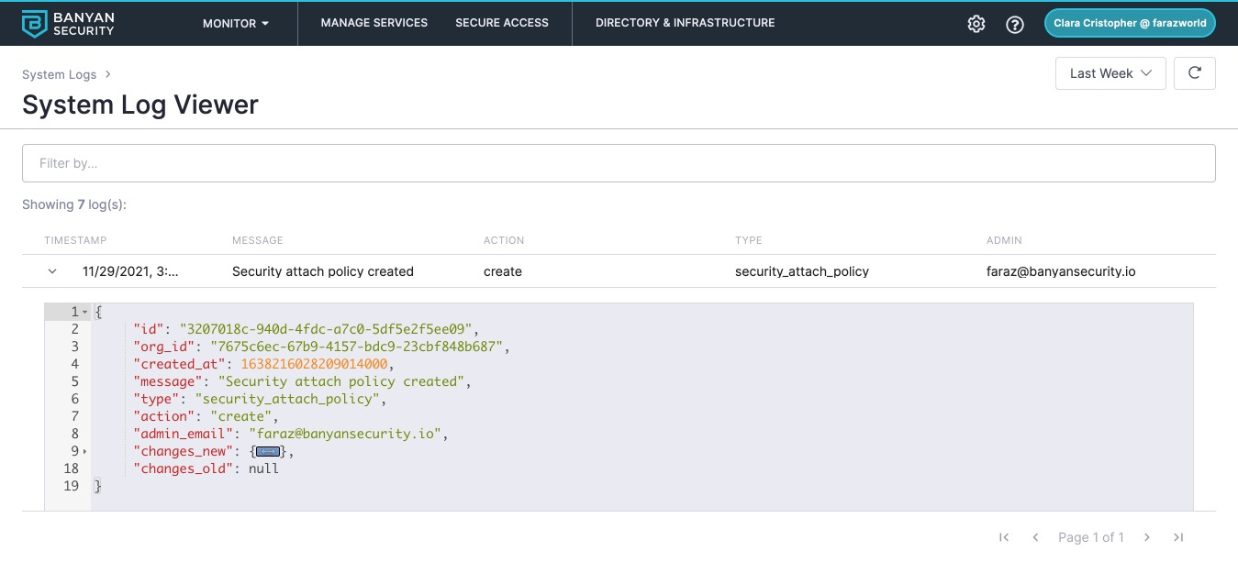This screenshot has width=1238, height=562.
Task: Open Directory & Infrastructure menu
Action: coord(686,23)
